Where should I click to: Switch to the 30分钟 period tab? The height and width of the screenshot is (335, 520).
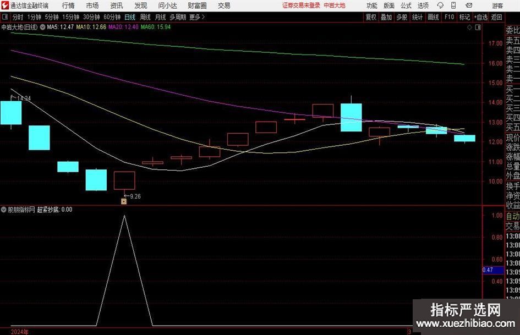point(91,17)
